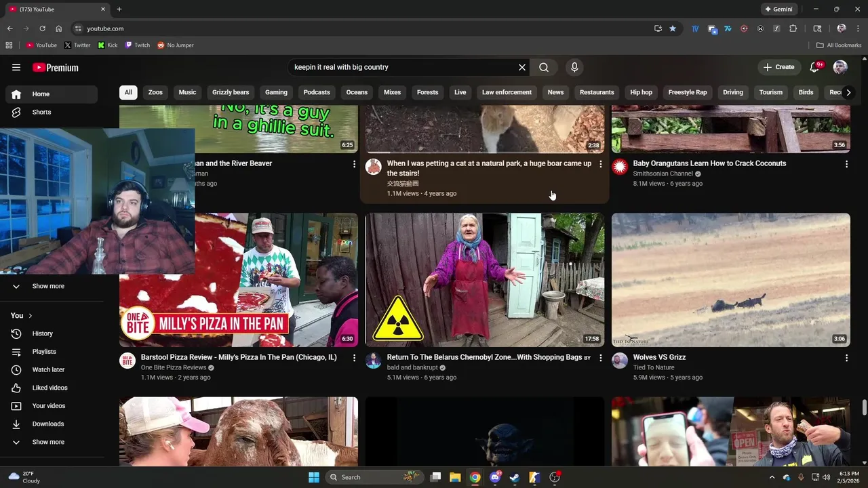Reload the page with browser refresh
Screen dimensions: 868x488
(x=42, y=28)
